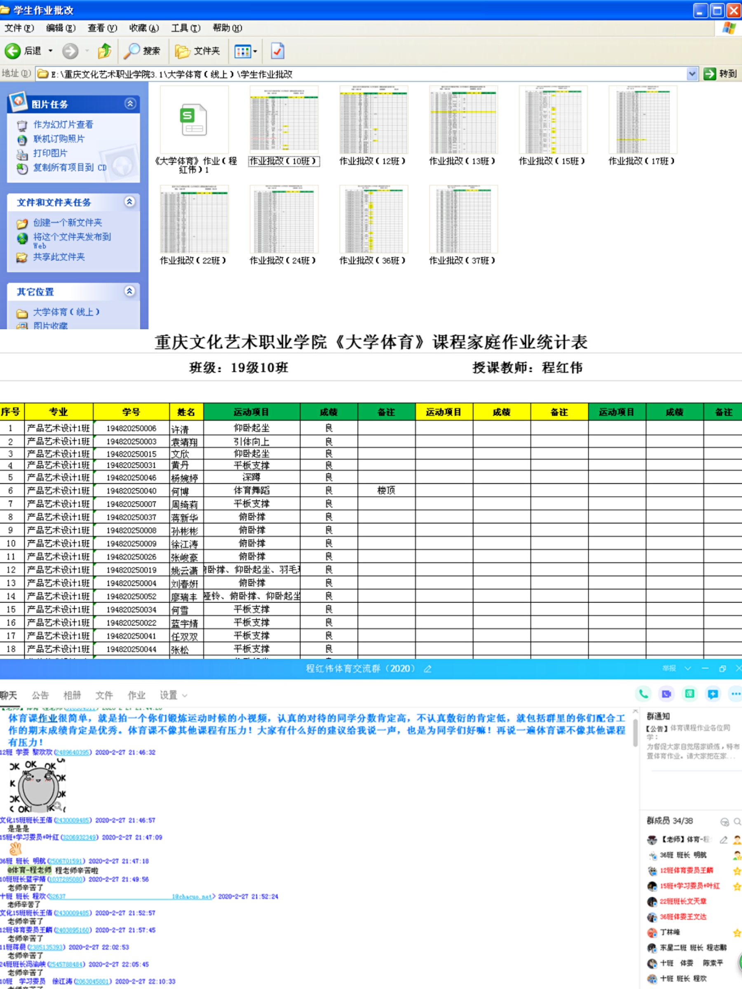Open the Views button dropdown arrow
The width and height of the screenshot is (742, 989).
256,52
